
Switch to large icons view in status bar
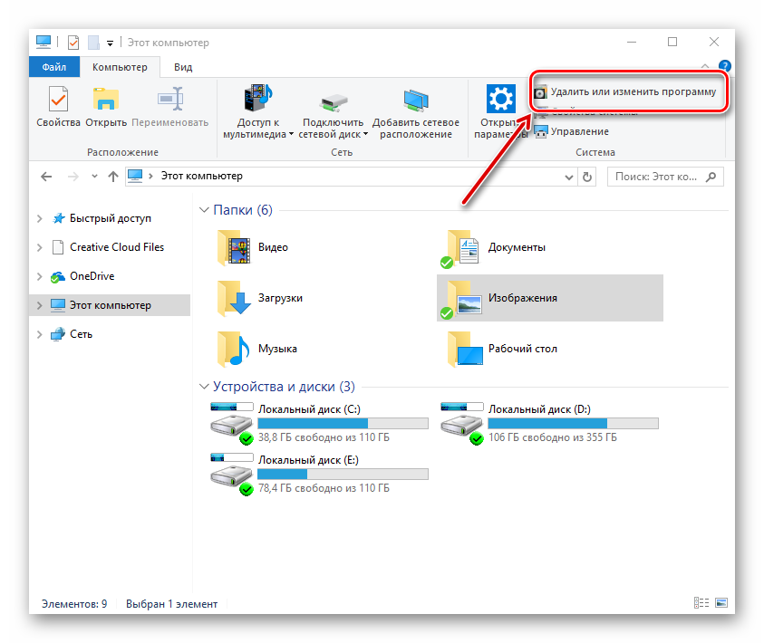(x=721, y=603)
